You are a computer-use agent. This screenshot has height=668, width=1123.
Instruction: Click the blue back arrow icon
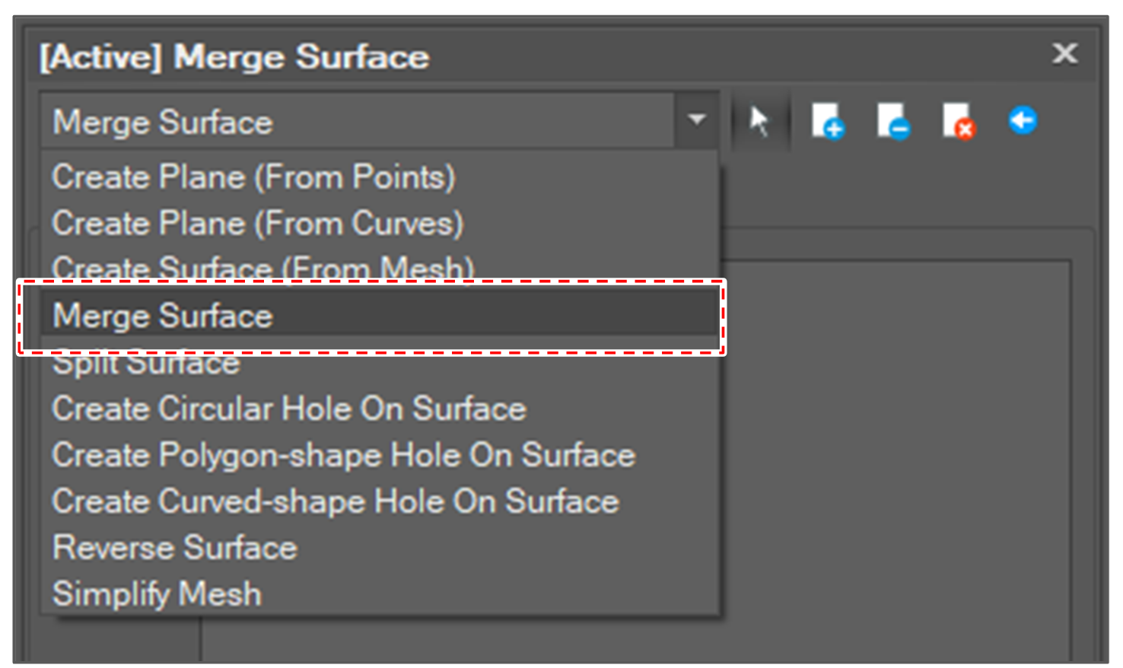point(1023,120)
